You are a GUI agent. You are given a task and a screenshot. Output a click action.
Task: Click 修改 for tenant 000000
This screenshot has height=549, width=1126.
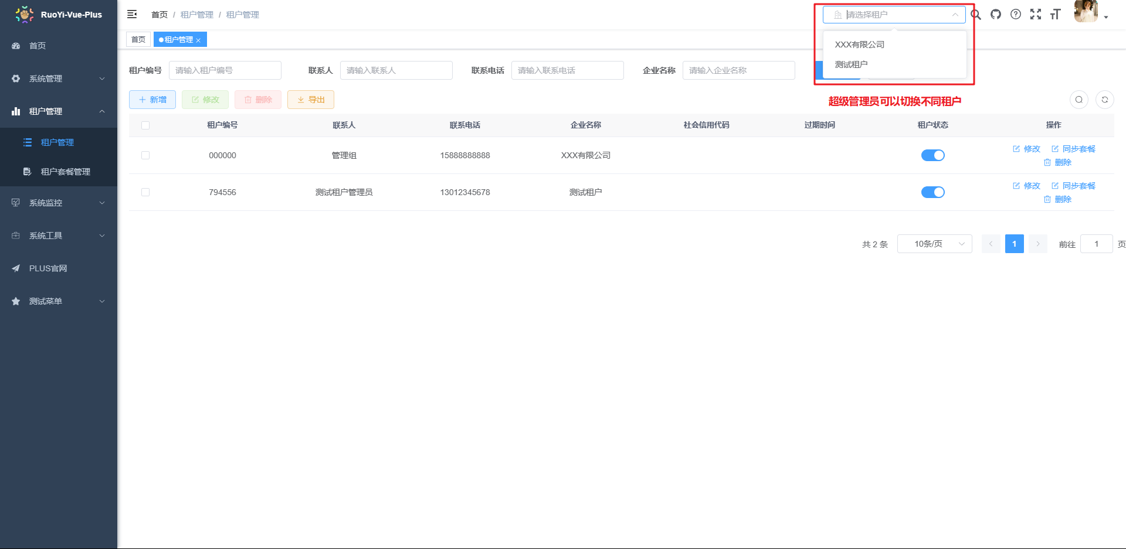coord(1026,149)
